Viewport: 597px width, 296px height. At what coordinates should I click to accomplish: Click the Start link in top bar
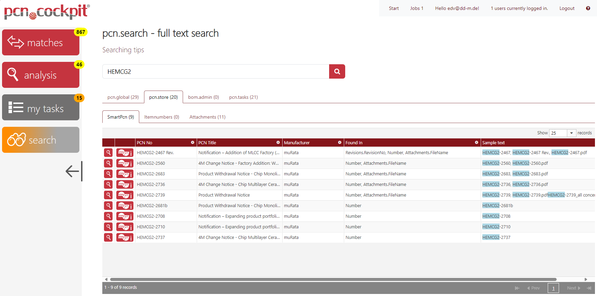[x=394, y=8]
